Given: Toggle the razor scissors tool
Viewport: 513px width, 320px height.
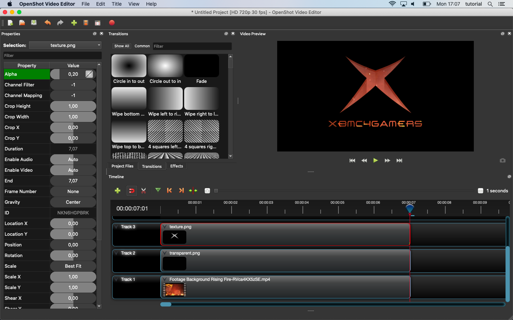Looking at the screenshot, I should (x=144, y=191).
